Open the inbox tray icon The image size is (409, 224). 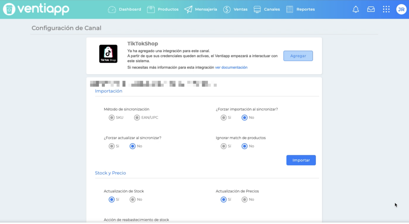371,9
